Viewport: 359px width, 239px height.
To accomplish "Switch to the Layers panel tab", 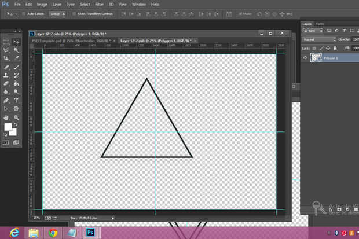I will coord(307,24).
